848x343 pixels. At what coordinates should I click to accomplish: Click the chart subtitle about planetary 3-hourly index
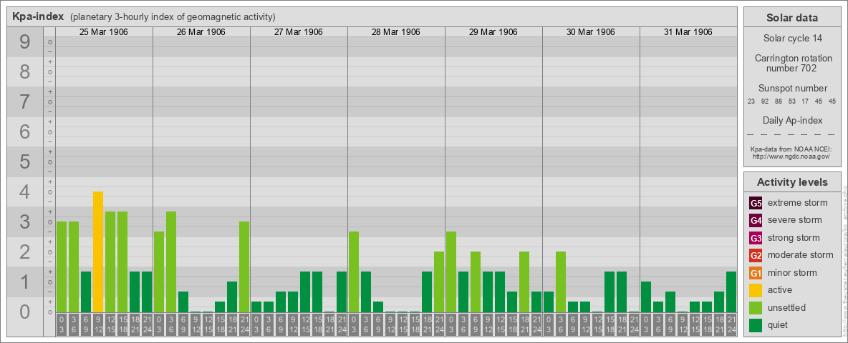pyautogui.click(x=173, y=17)
